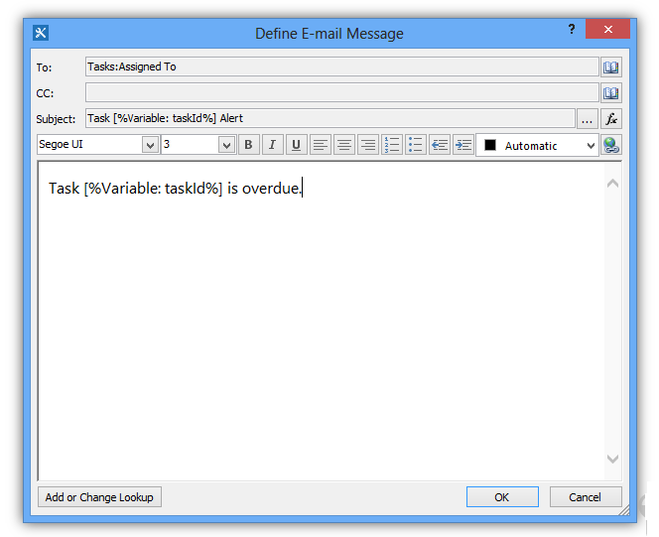Center align the message text
The width and height of the screenshot is (659, 537).
click(x=344, y=145)
